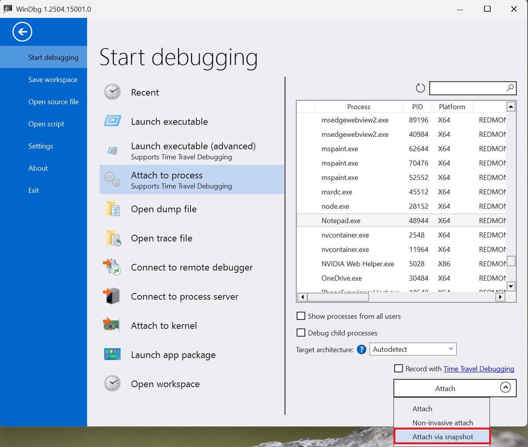Open Start debugging in sidebar

point(44,57)
